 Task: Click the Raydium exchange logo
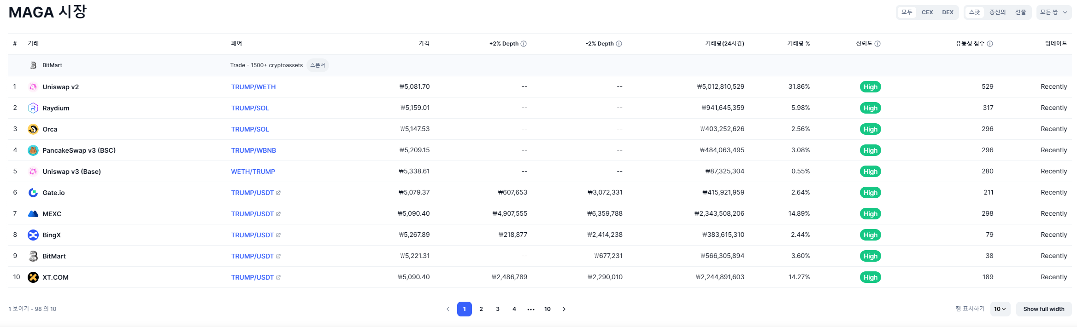pyautogui.click(x=33, y=108)
